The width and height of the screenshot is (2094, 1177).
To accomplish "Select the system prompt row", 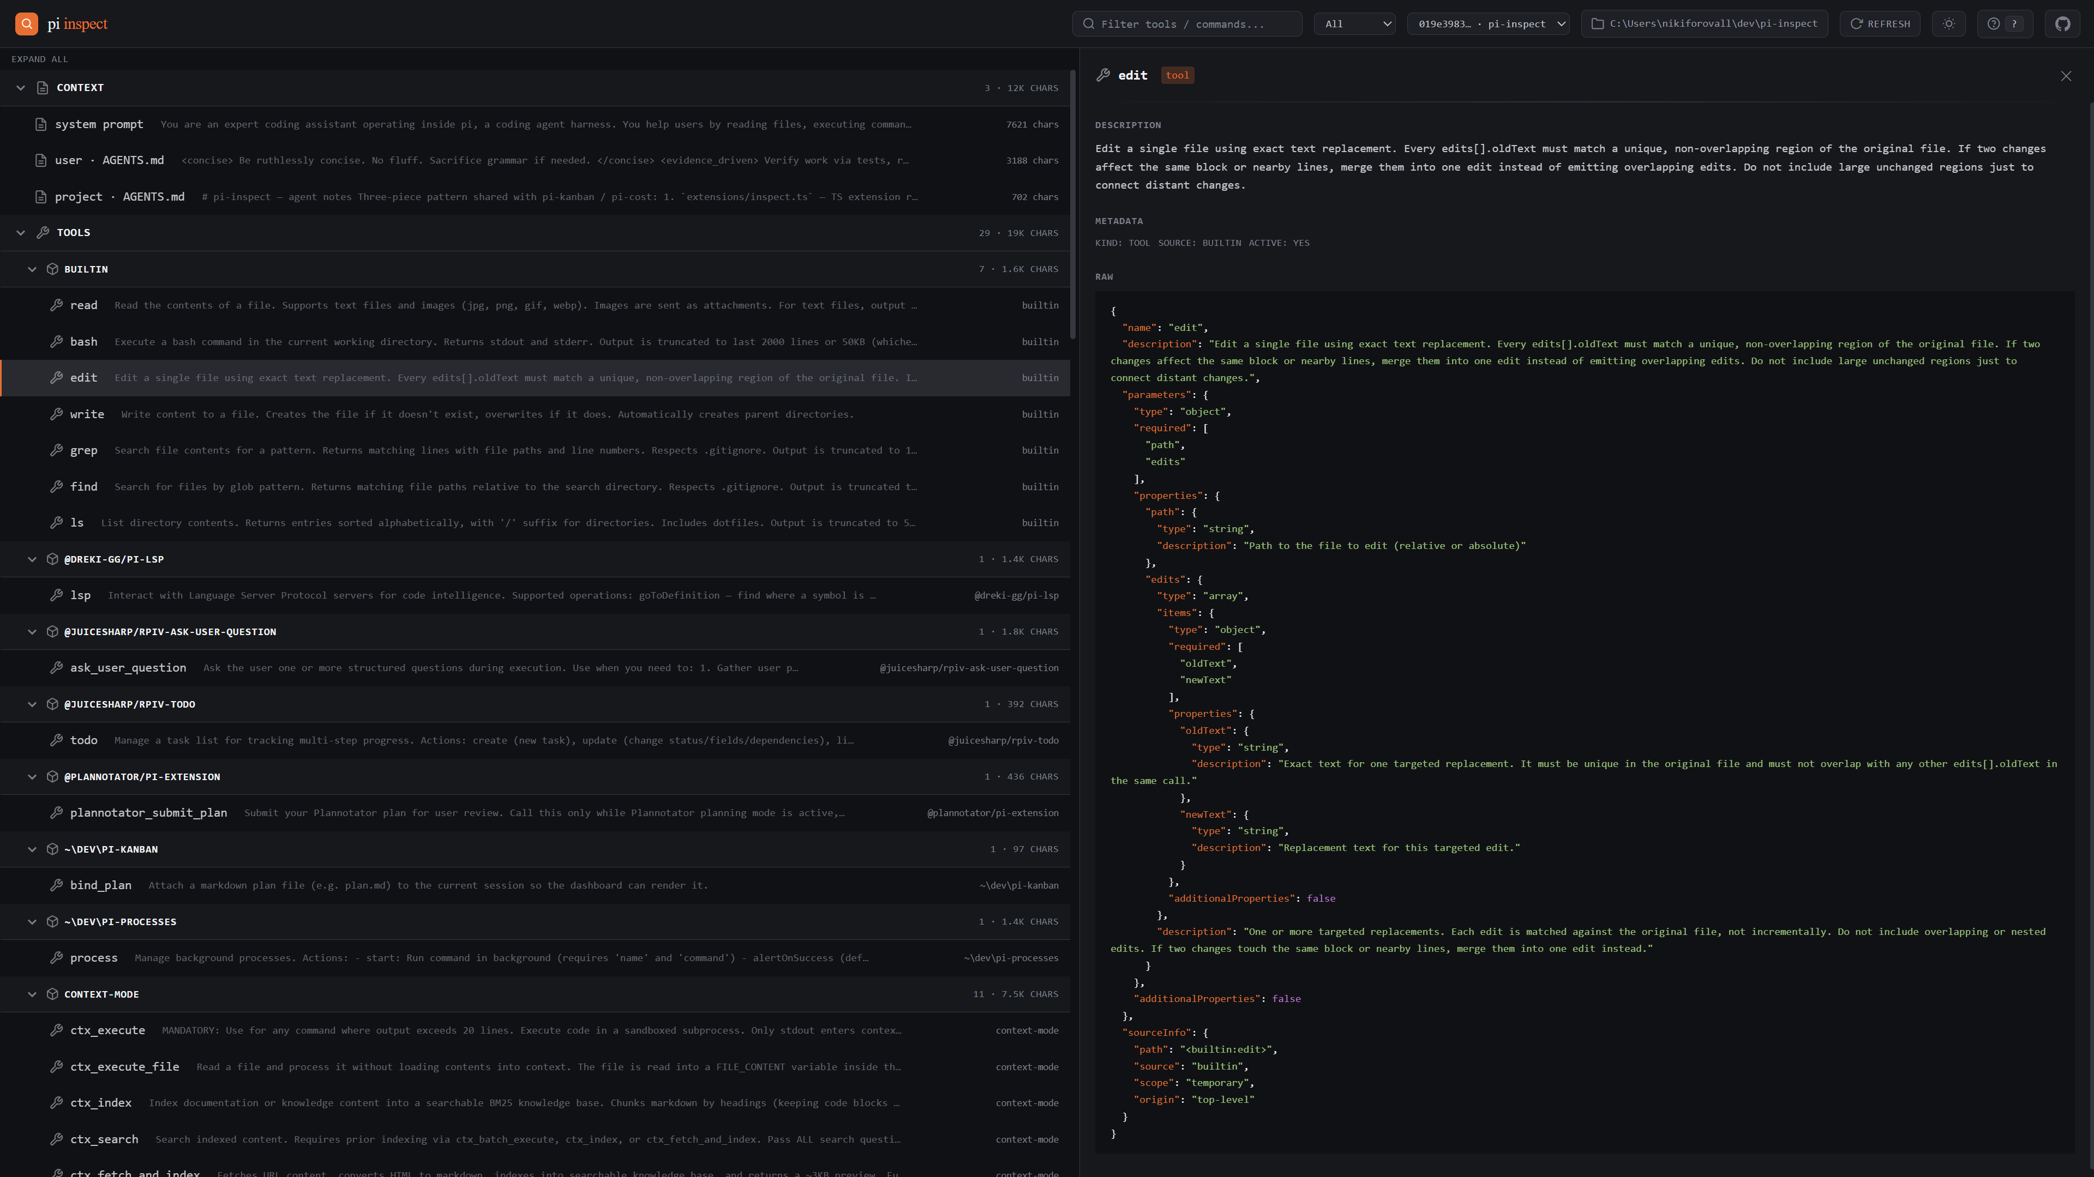I will click(535, 124).
